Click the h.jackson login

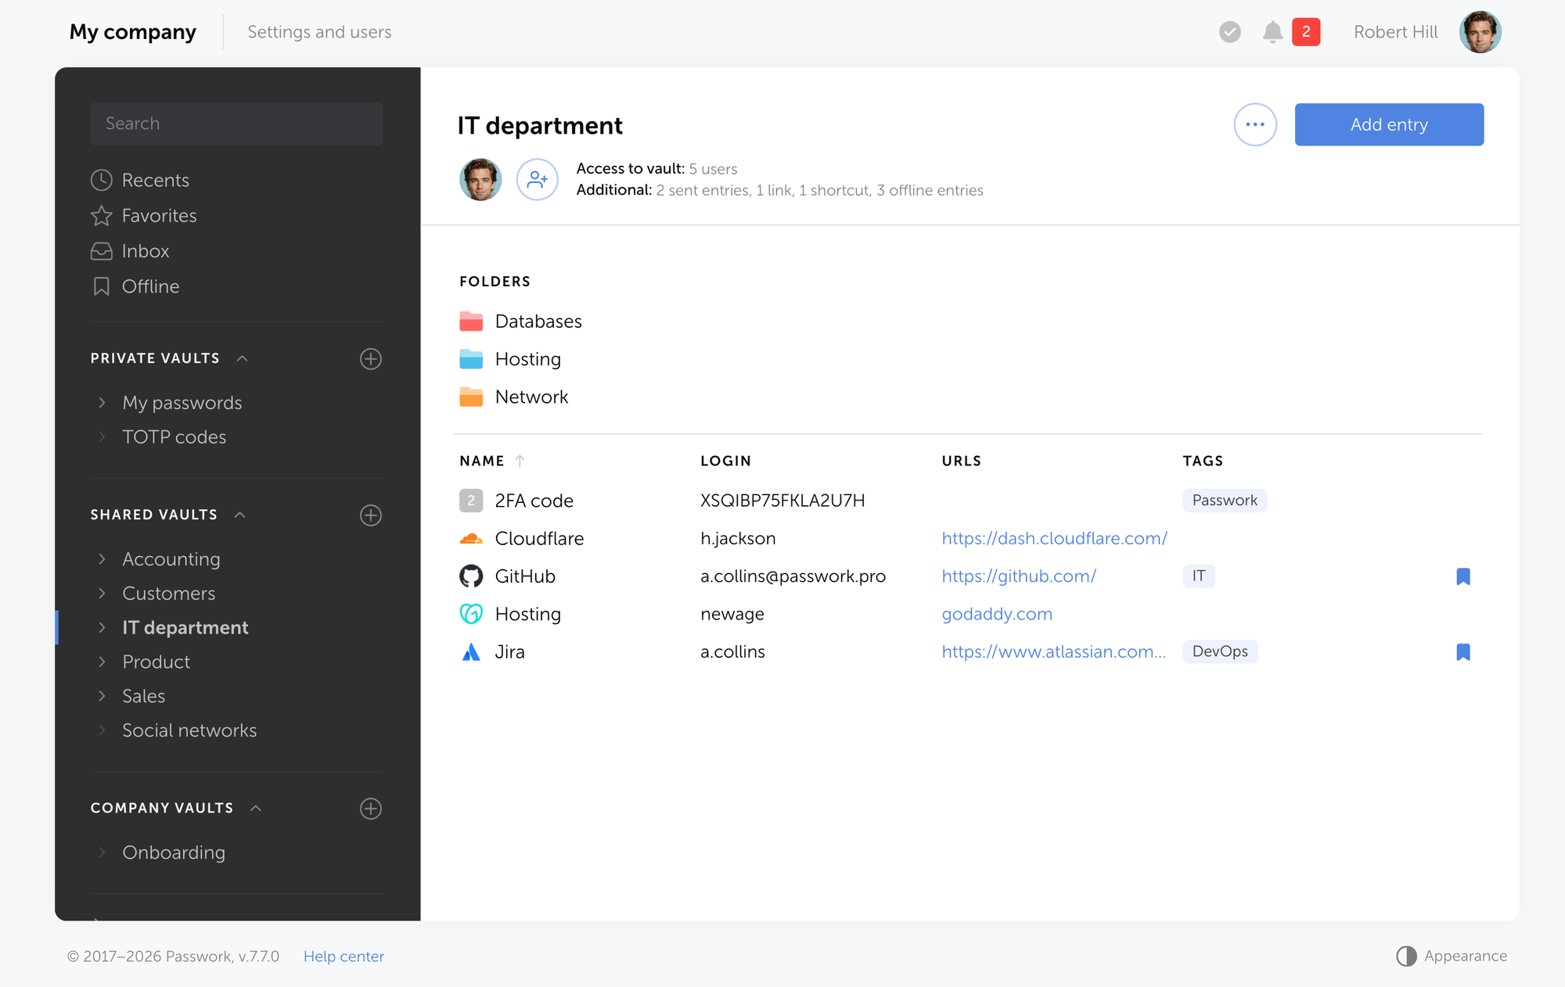click(738, 539)
